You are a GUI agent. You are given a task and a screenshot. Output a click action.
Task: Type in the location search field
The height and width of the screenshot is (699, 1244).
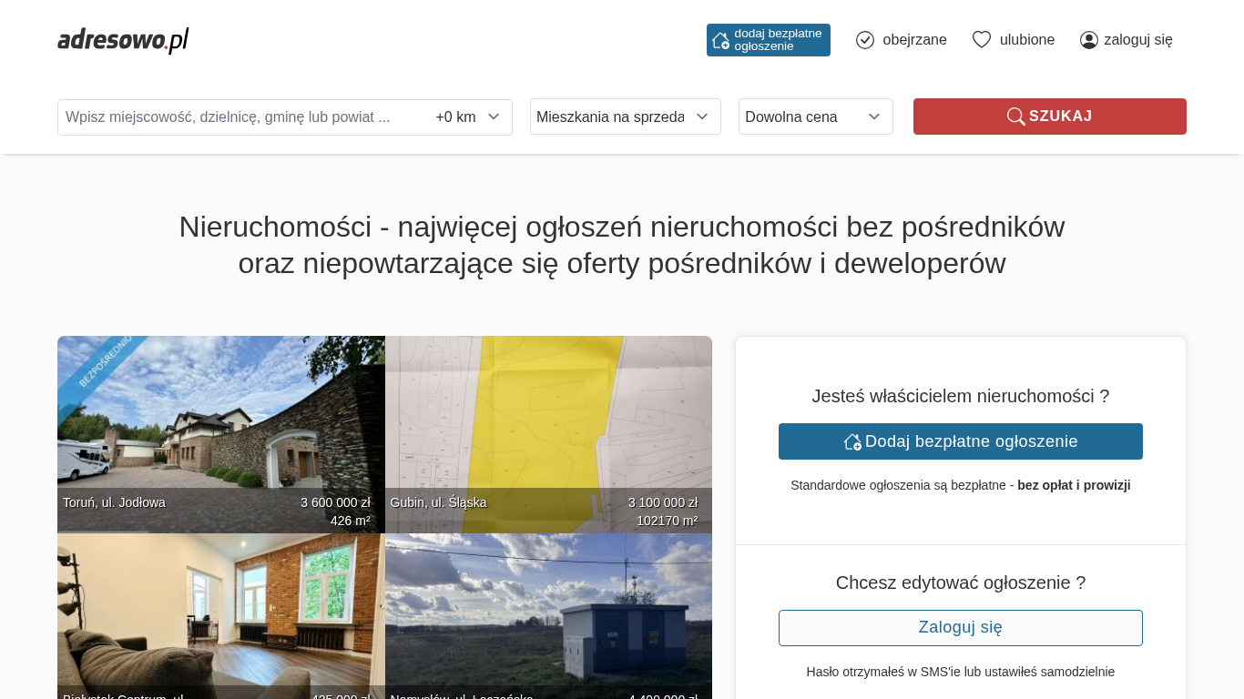click(x=241, y=116)
